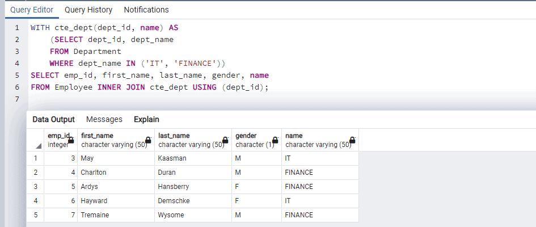Switch to the Query History tab
This screenshot has width=536, height=227.
(88, 10)
